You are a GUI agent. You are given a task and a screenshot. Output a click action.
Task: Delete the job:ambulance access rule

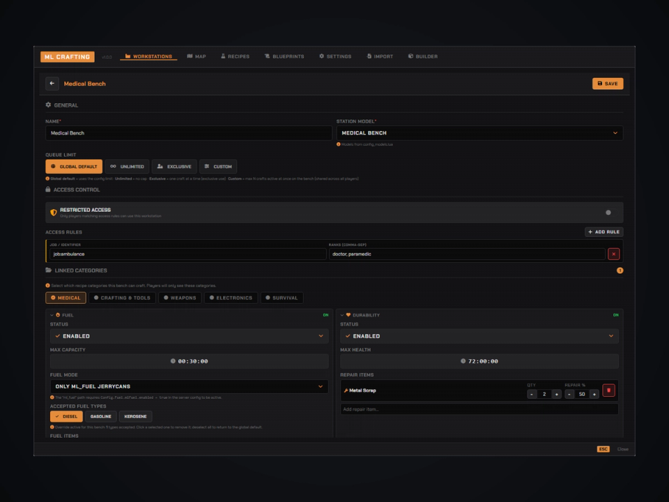[613, 254]
